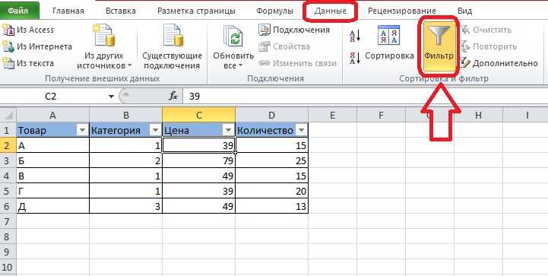Select row 1 header
This screenshot has height=276, width=548.
click(8, 131)
